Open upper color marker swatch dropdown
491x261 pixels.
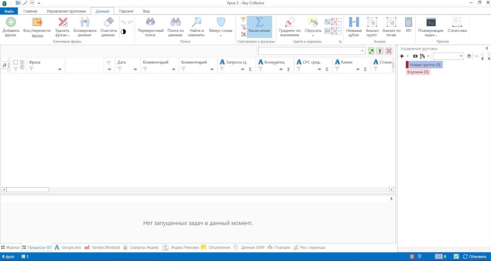[x=339, y=22]
